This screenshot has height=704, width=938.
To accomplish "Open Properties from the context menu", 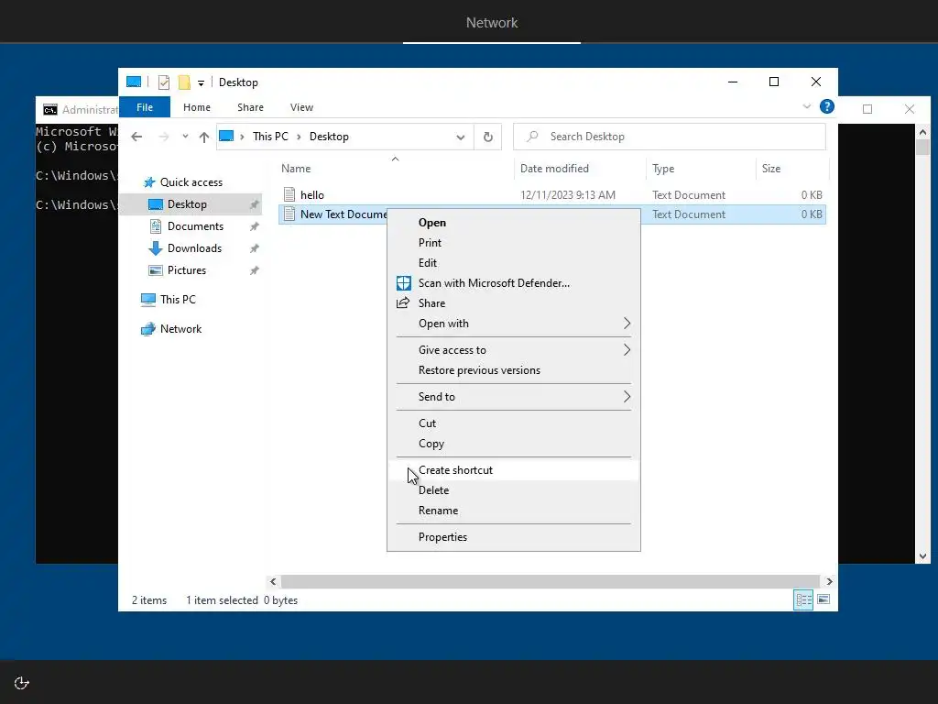I will [x=514, y=537].
